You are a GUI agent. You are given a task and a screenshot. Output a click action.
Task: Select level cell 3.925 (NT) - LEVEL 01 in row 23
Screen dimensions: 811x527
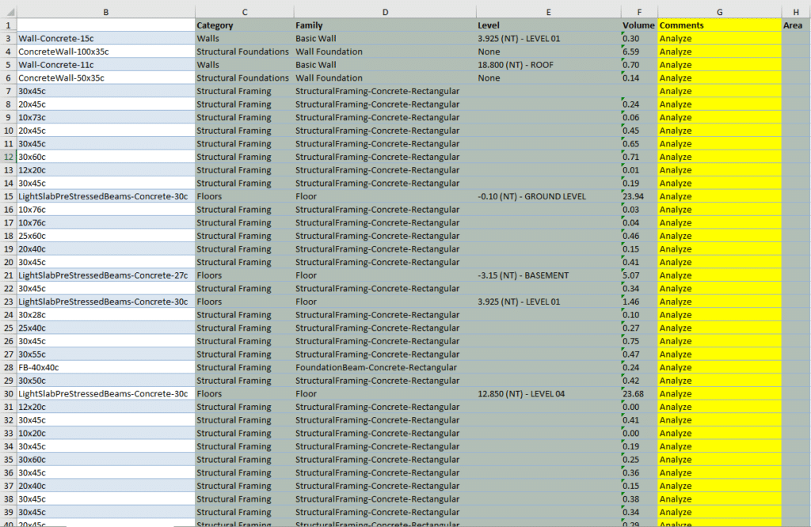coord(548,301)
